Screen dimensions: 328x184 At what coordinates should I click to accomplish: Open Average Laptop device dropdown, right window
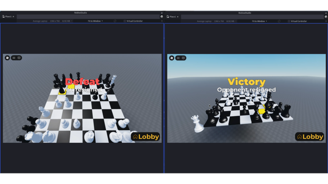coord(216,21)
